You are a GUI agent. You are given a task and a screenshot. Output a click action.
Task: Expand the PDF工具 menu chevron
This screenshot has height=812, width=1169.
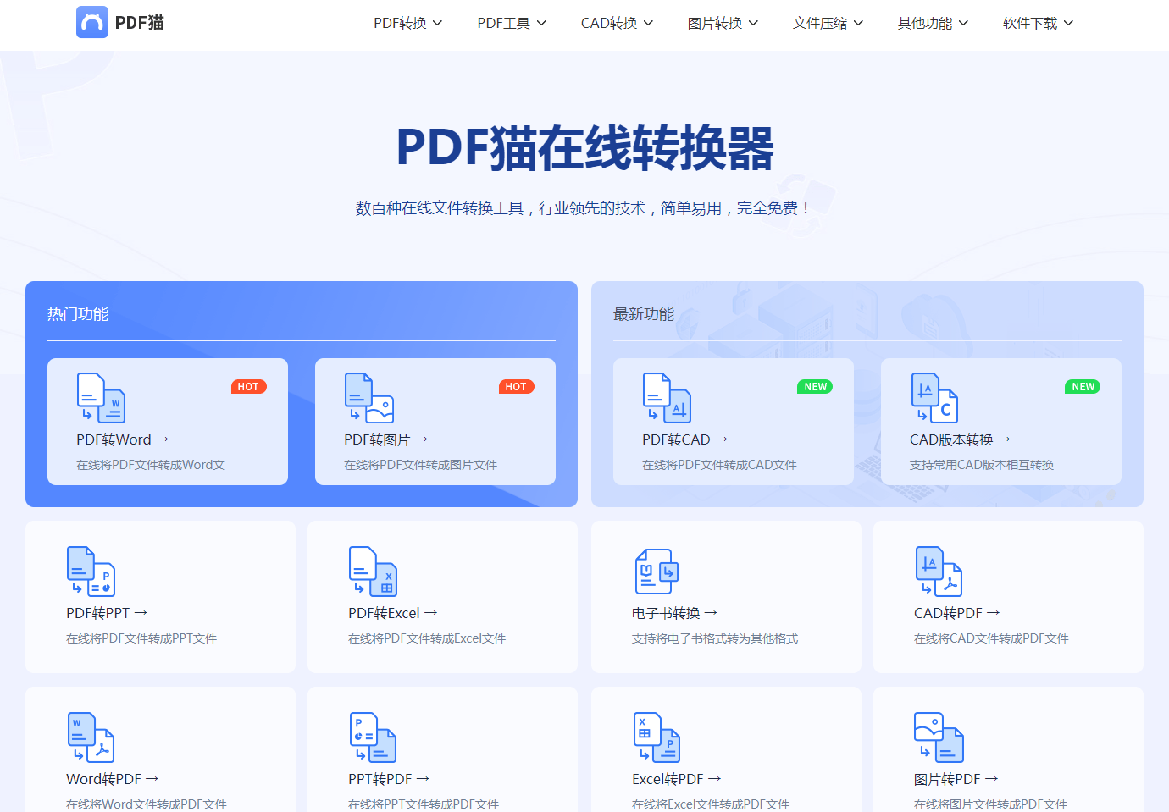point(541,24)
